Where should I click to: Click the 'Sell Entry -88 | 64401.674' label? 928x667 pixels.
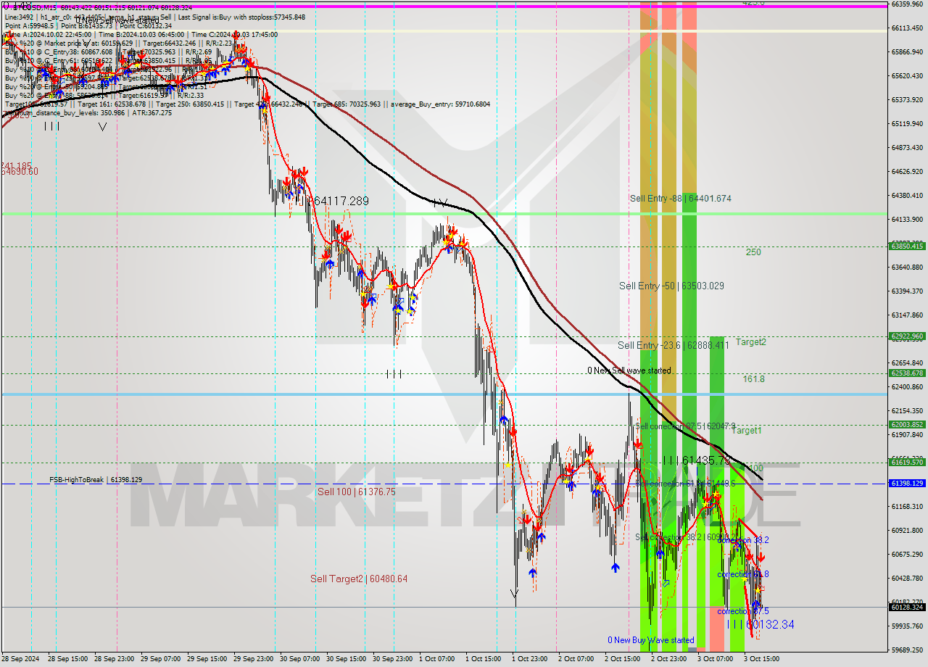click(x=680, y=198)
